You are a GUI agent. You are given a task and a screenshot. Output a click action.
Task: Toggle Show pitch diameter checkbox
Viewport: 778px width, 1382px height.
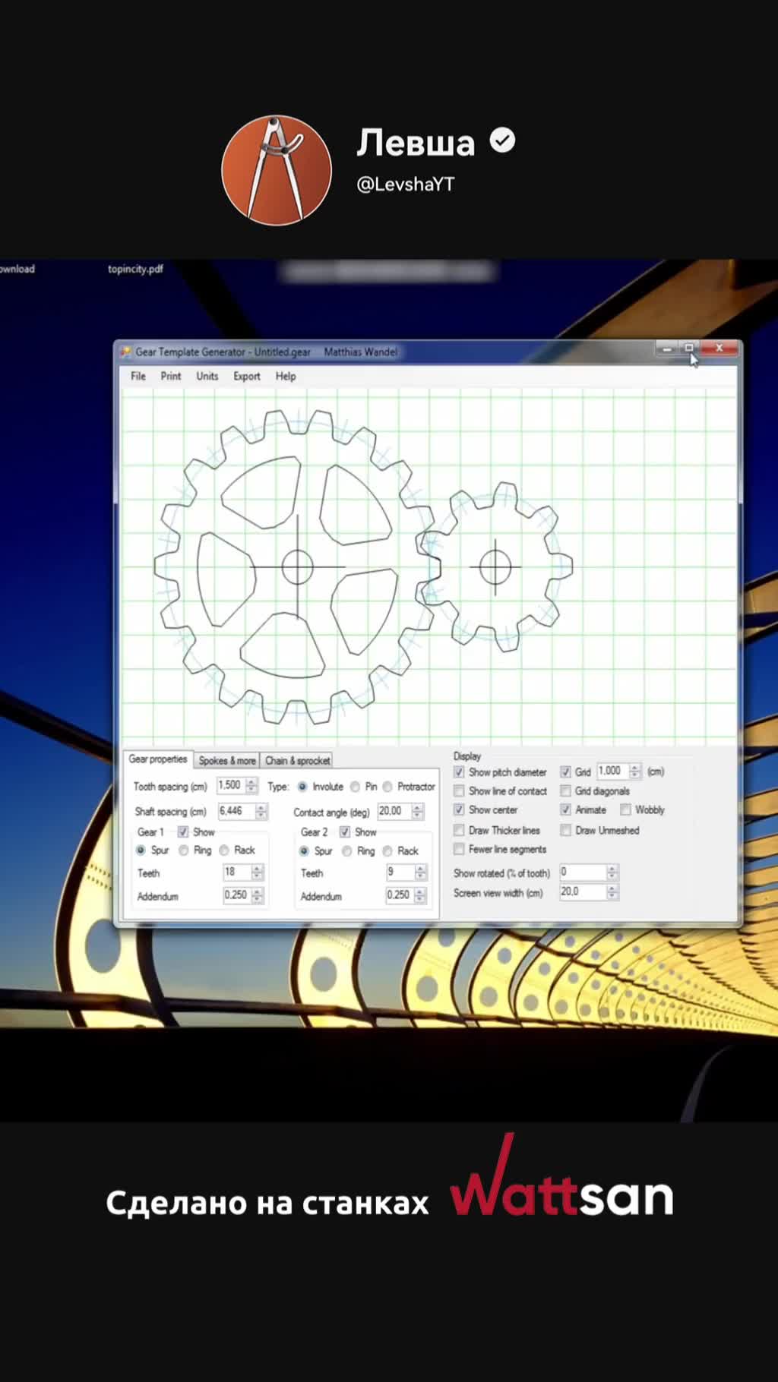(x=459, y=771)
